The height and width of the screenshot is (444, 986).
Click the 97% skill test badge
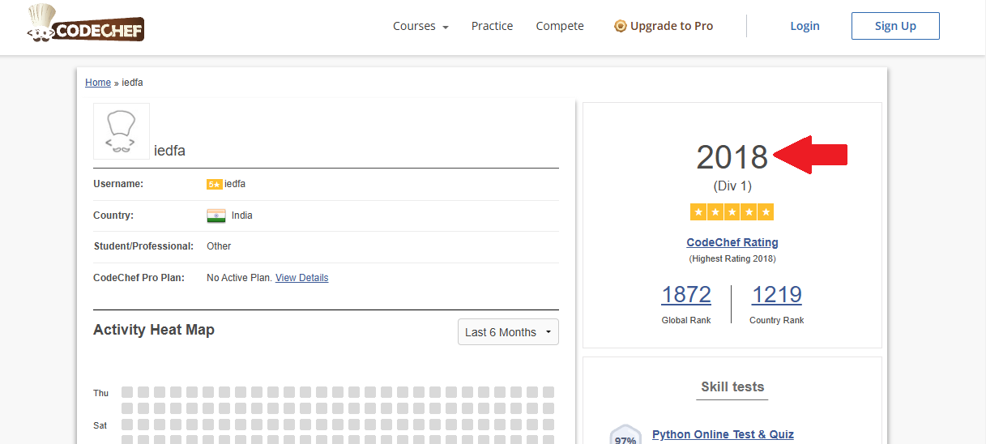pos(625,435)
